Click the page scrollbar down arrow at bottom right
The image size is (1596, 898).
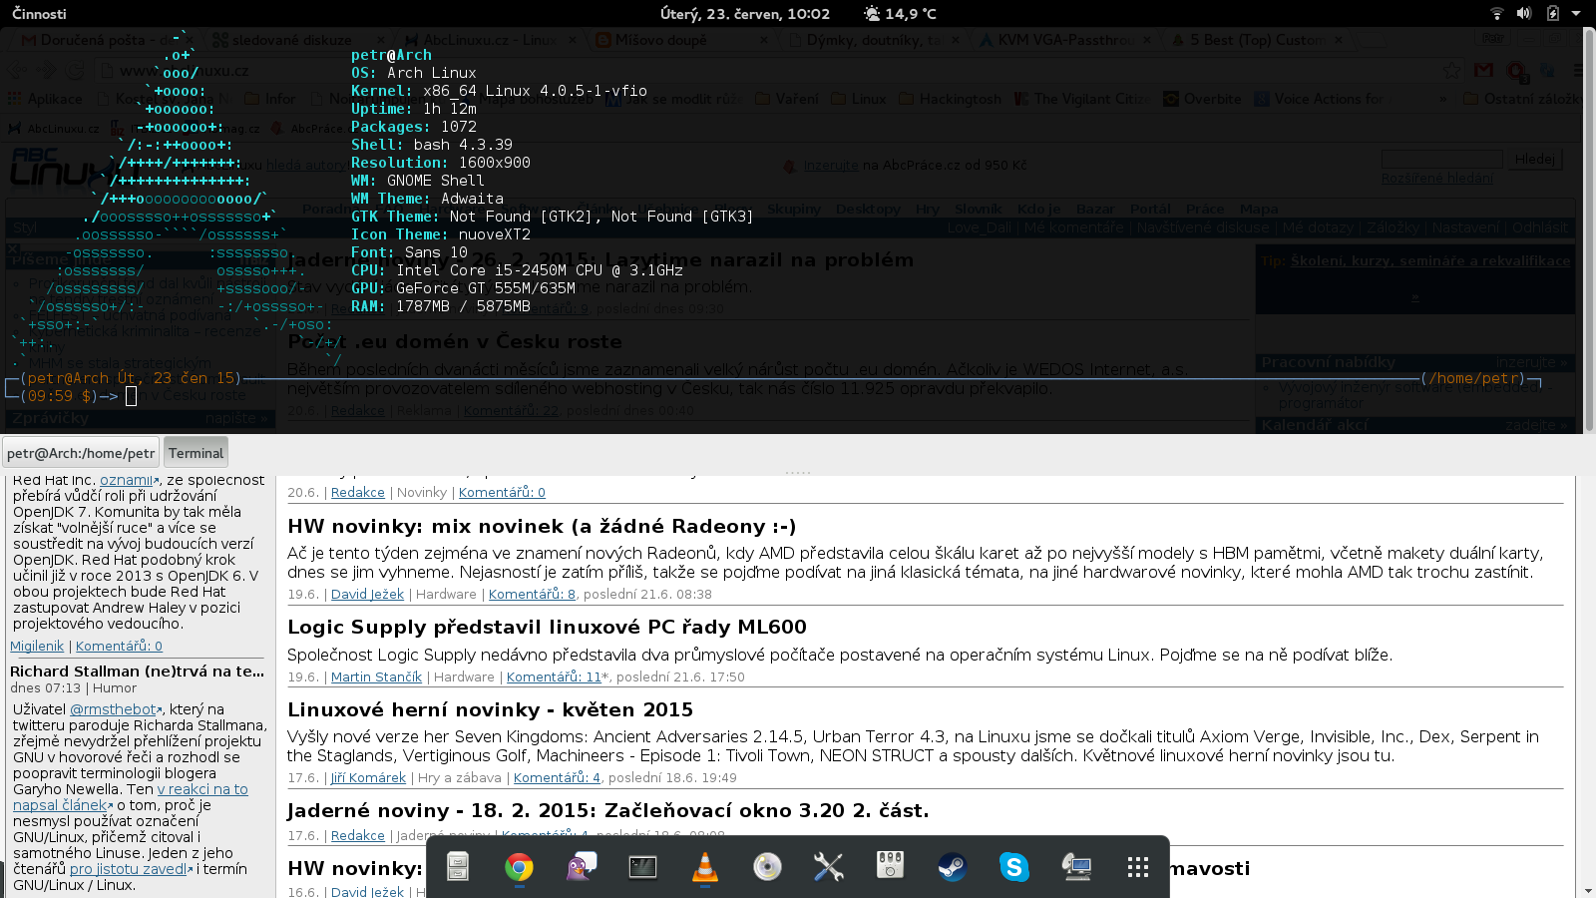(1588, 891)
